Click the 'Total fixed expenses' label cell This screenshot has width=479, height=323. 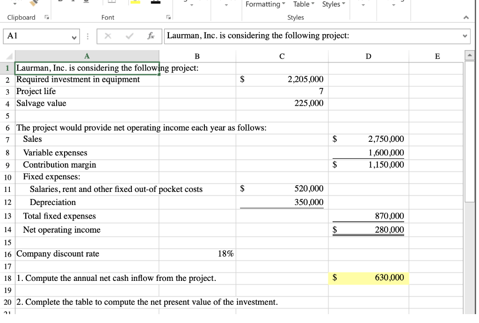pyautogui.click(x=87, y=216)
